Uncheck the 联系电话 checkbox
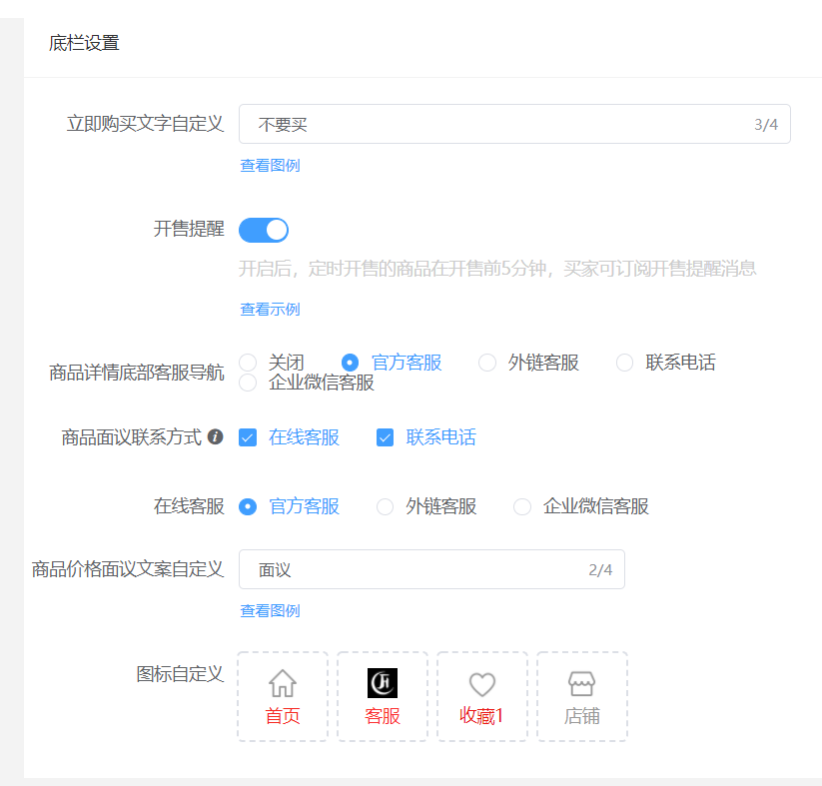The height and width of the screenshot is (786, 822). tap(386, 437)
